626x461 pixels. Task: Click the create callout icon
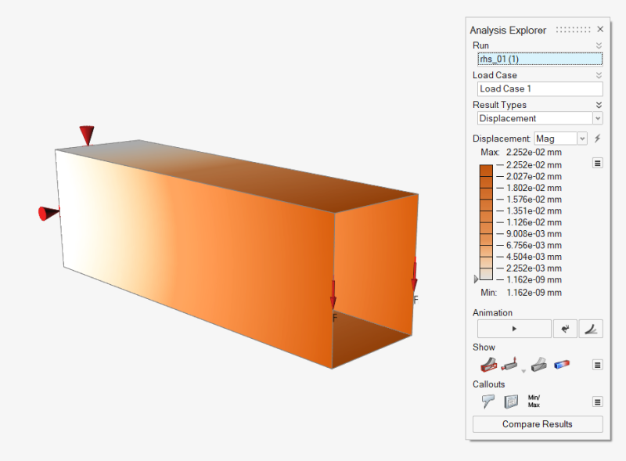tap(487, 402)
